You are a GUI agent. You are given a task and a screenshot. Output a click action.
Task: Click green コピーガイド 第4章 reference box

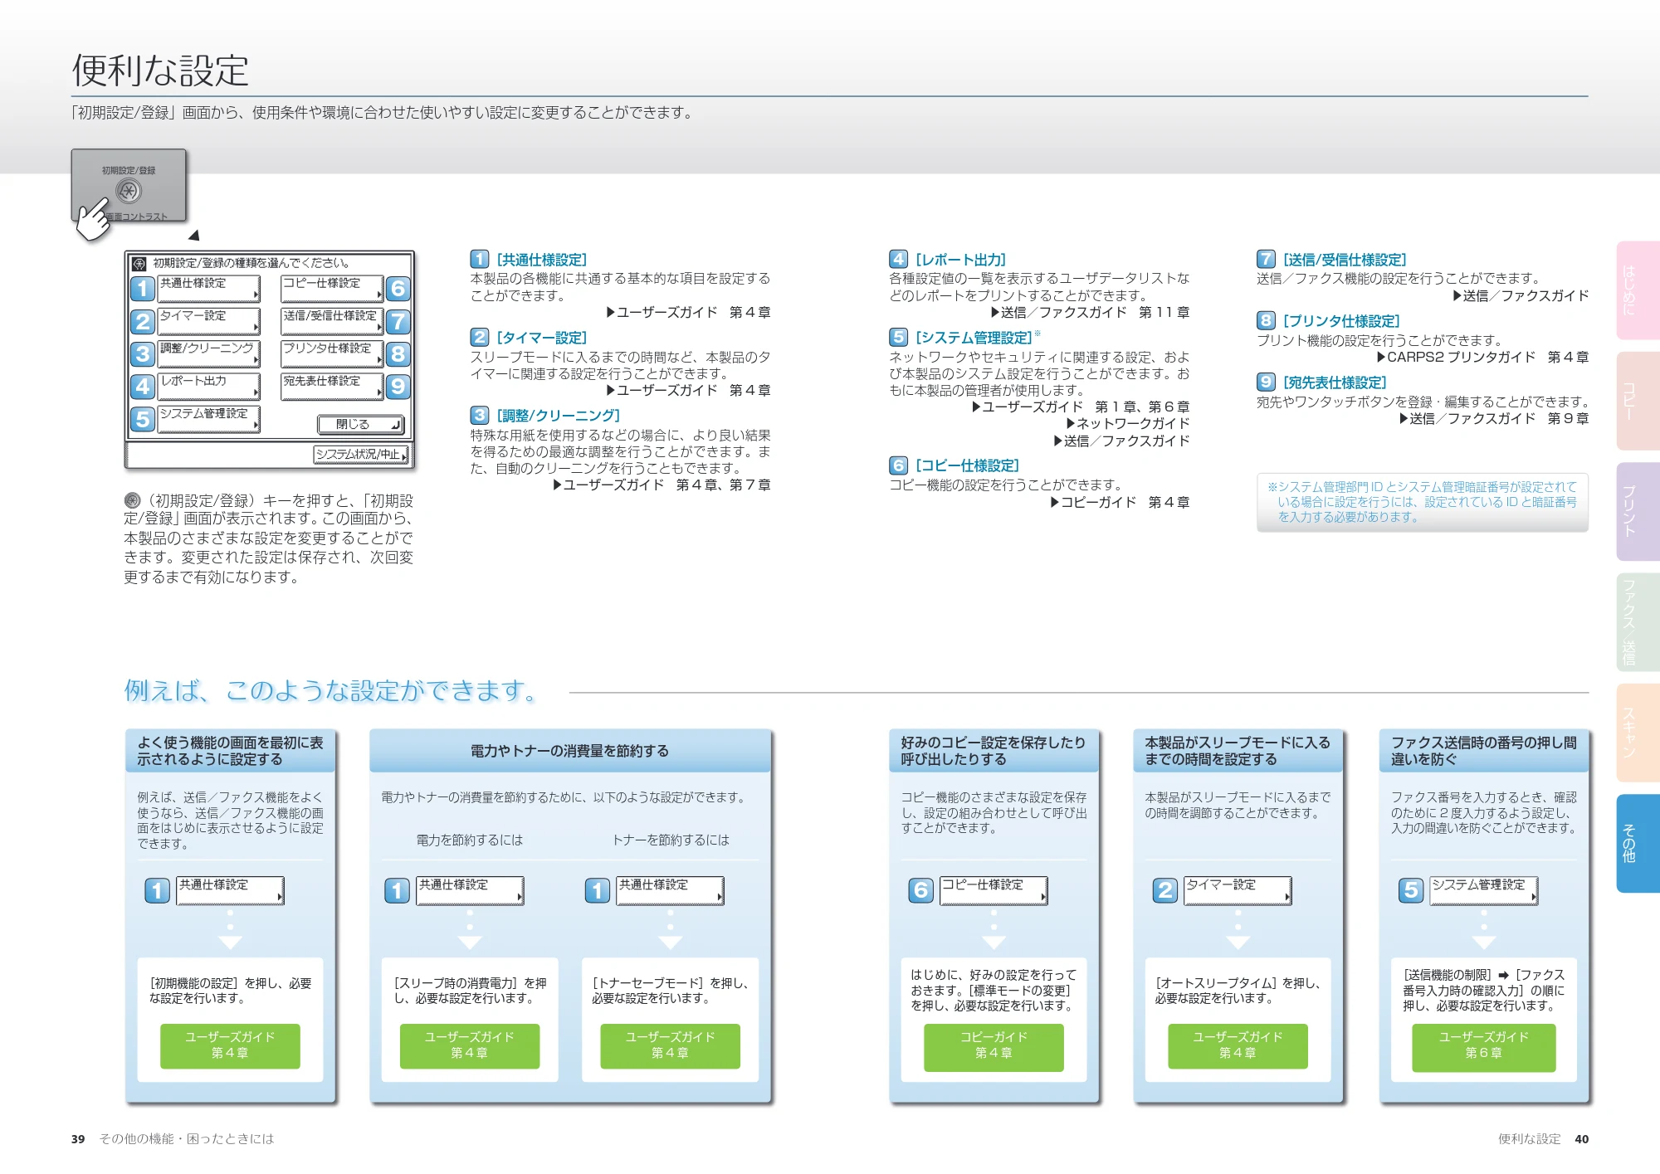994,1047
